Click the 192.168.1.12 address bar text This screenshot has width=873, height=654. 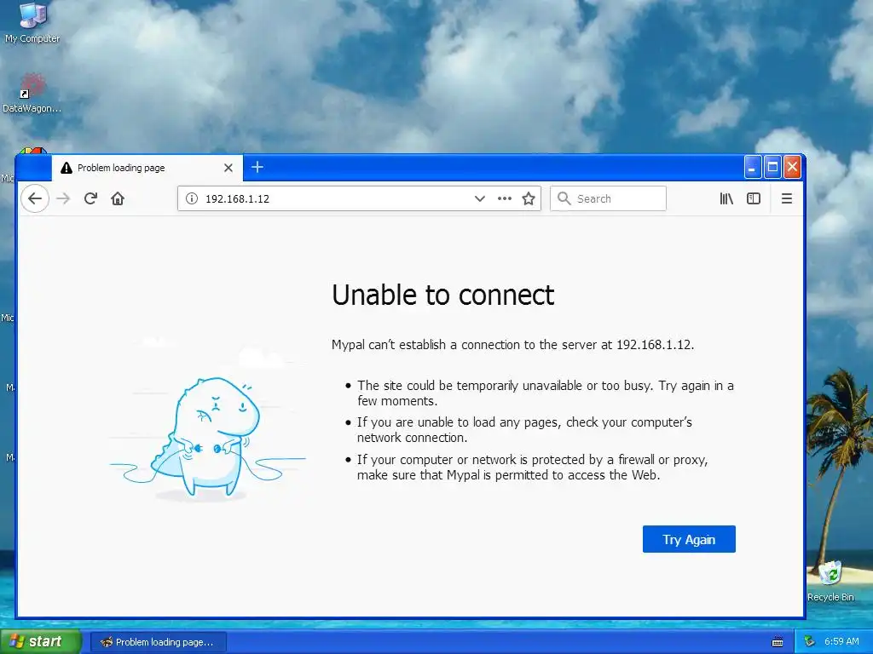click(x=237, y=199)
